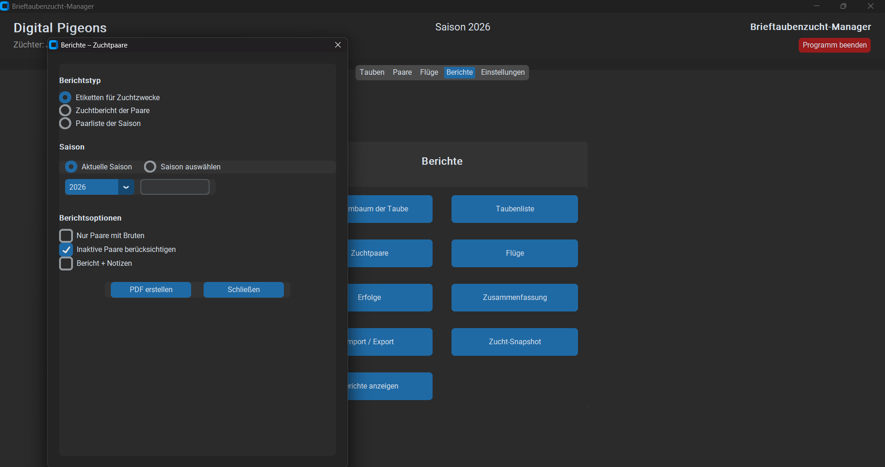Open the Einstellungen tab
Image resolution: width=885 pixels, height=467 pixels.
[x=503, y=72]
